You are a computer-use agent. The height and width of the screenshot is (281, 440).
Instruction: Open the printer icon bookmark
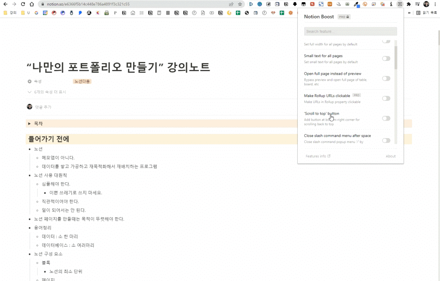coord(107,13)
